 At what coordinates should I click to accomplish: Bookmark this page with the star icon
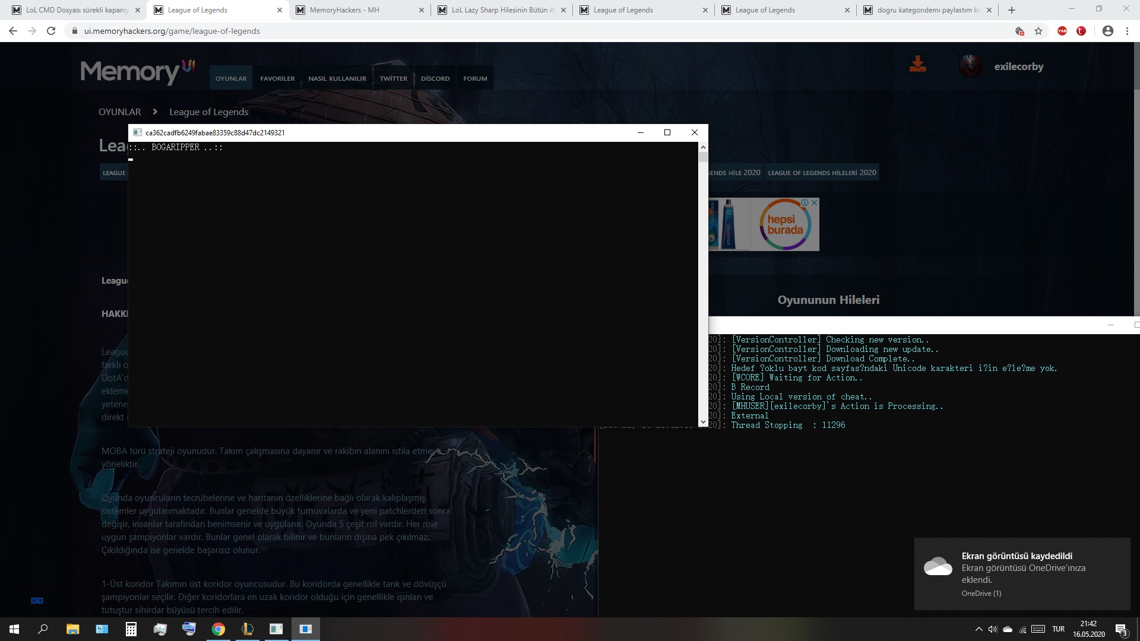point(1038,31)
